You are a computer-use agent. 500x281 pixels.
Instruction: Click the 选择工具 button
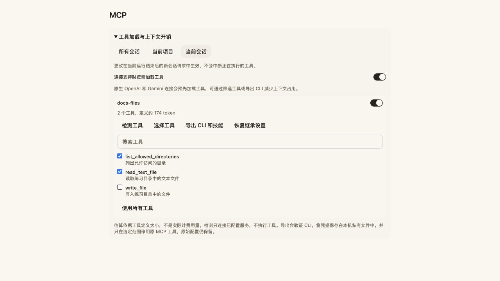coord(164,125)
